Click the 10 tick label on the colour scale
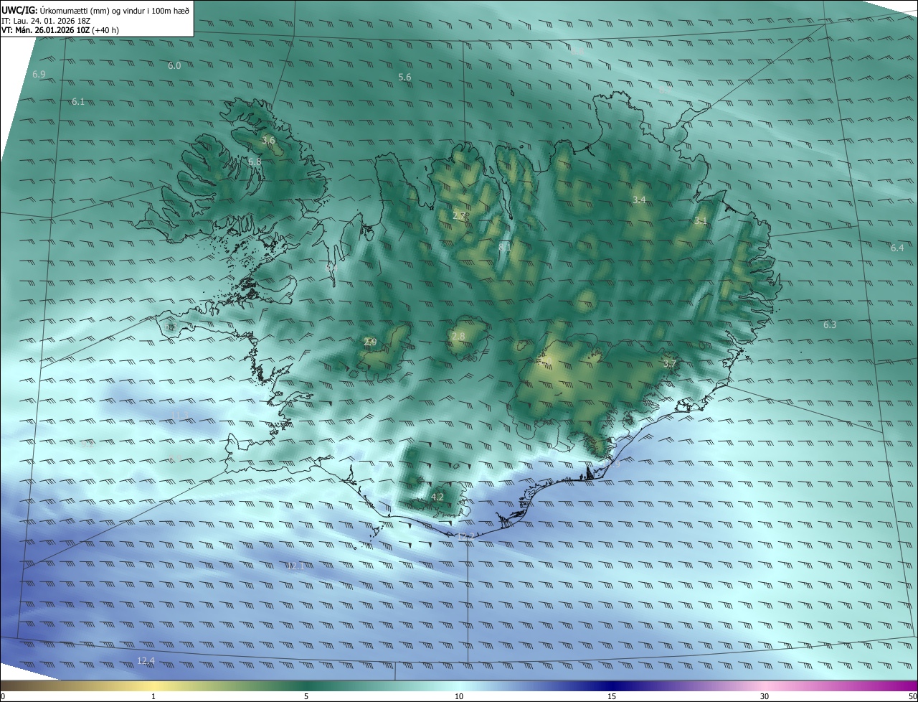 [459, 696]
